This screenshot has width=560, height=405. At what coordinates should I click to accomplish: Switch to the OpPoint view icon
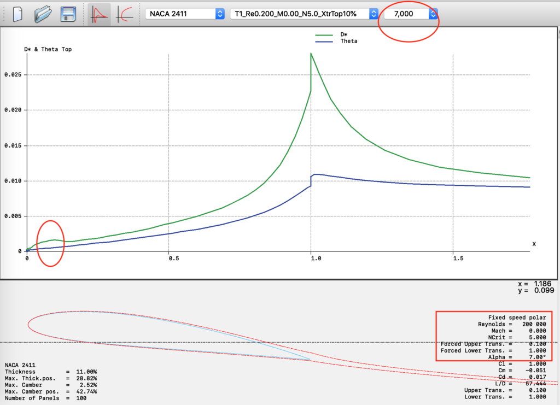[x=99, y=14]
